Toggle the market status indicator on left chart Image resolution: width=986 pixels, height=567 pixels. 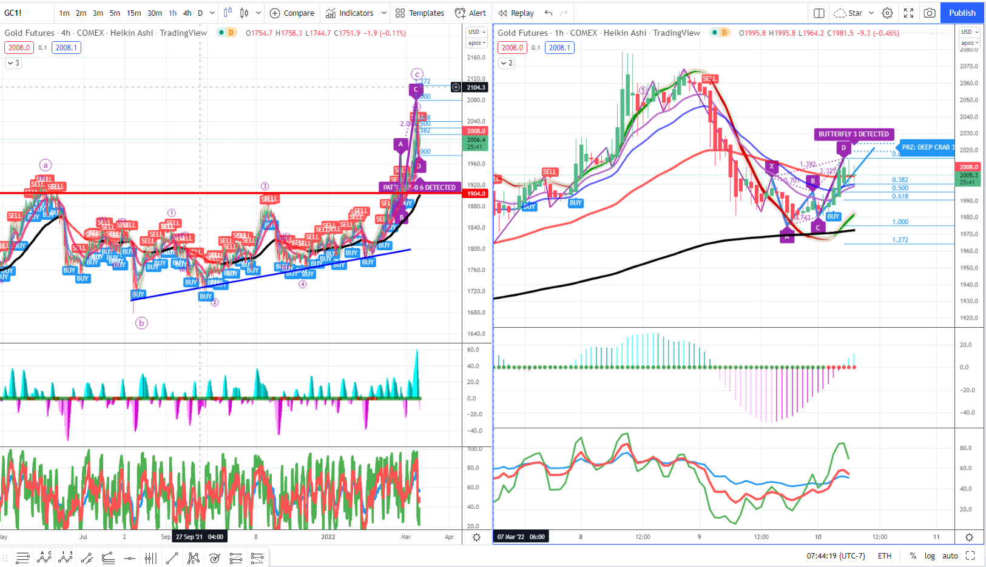(x=221, y=32)
